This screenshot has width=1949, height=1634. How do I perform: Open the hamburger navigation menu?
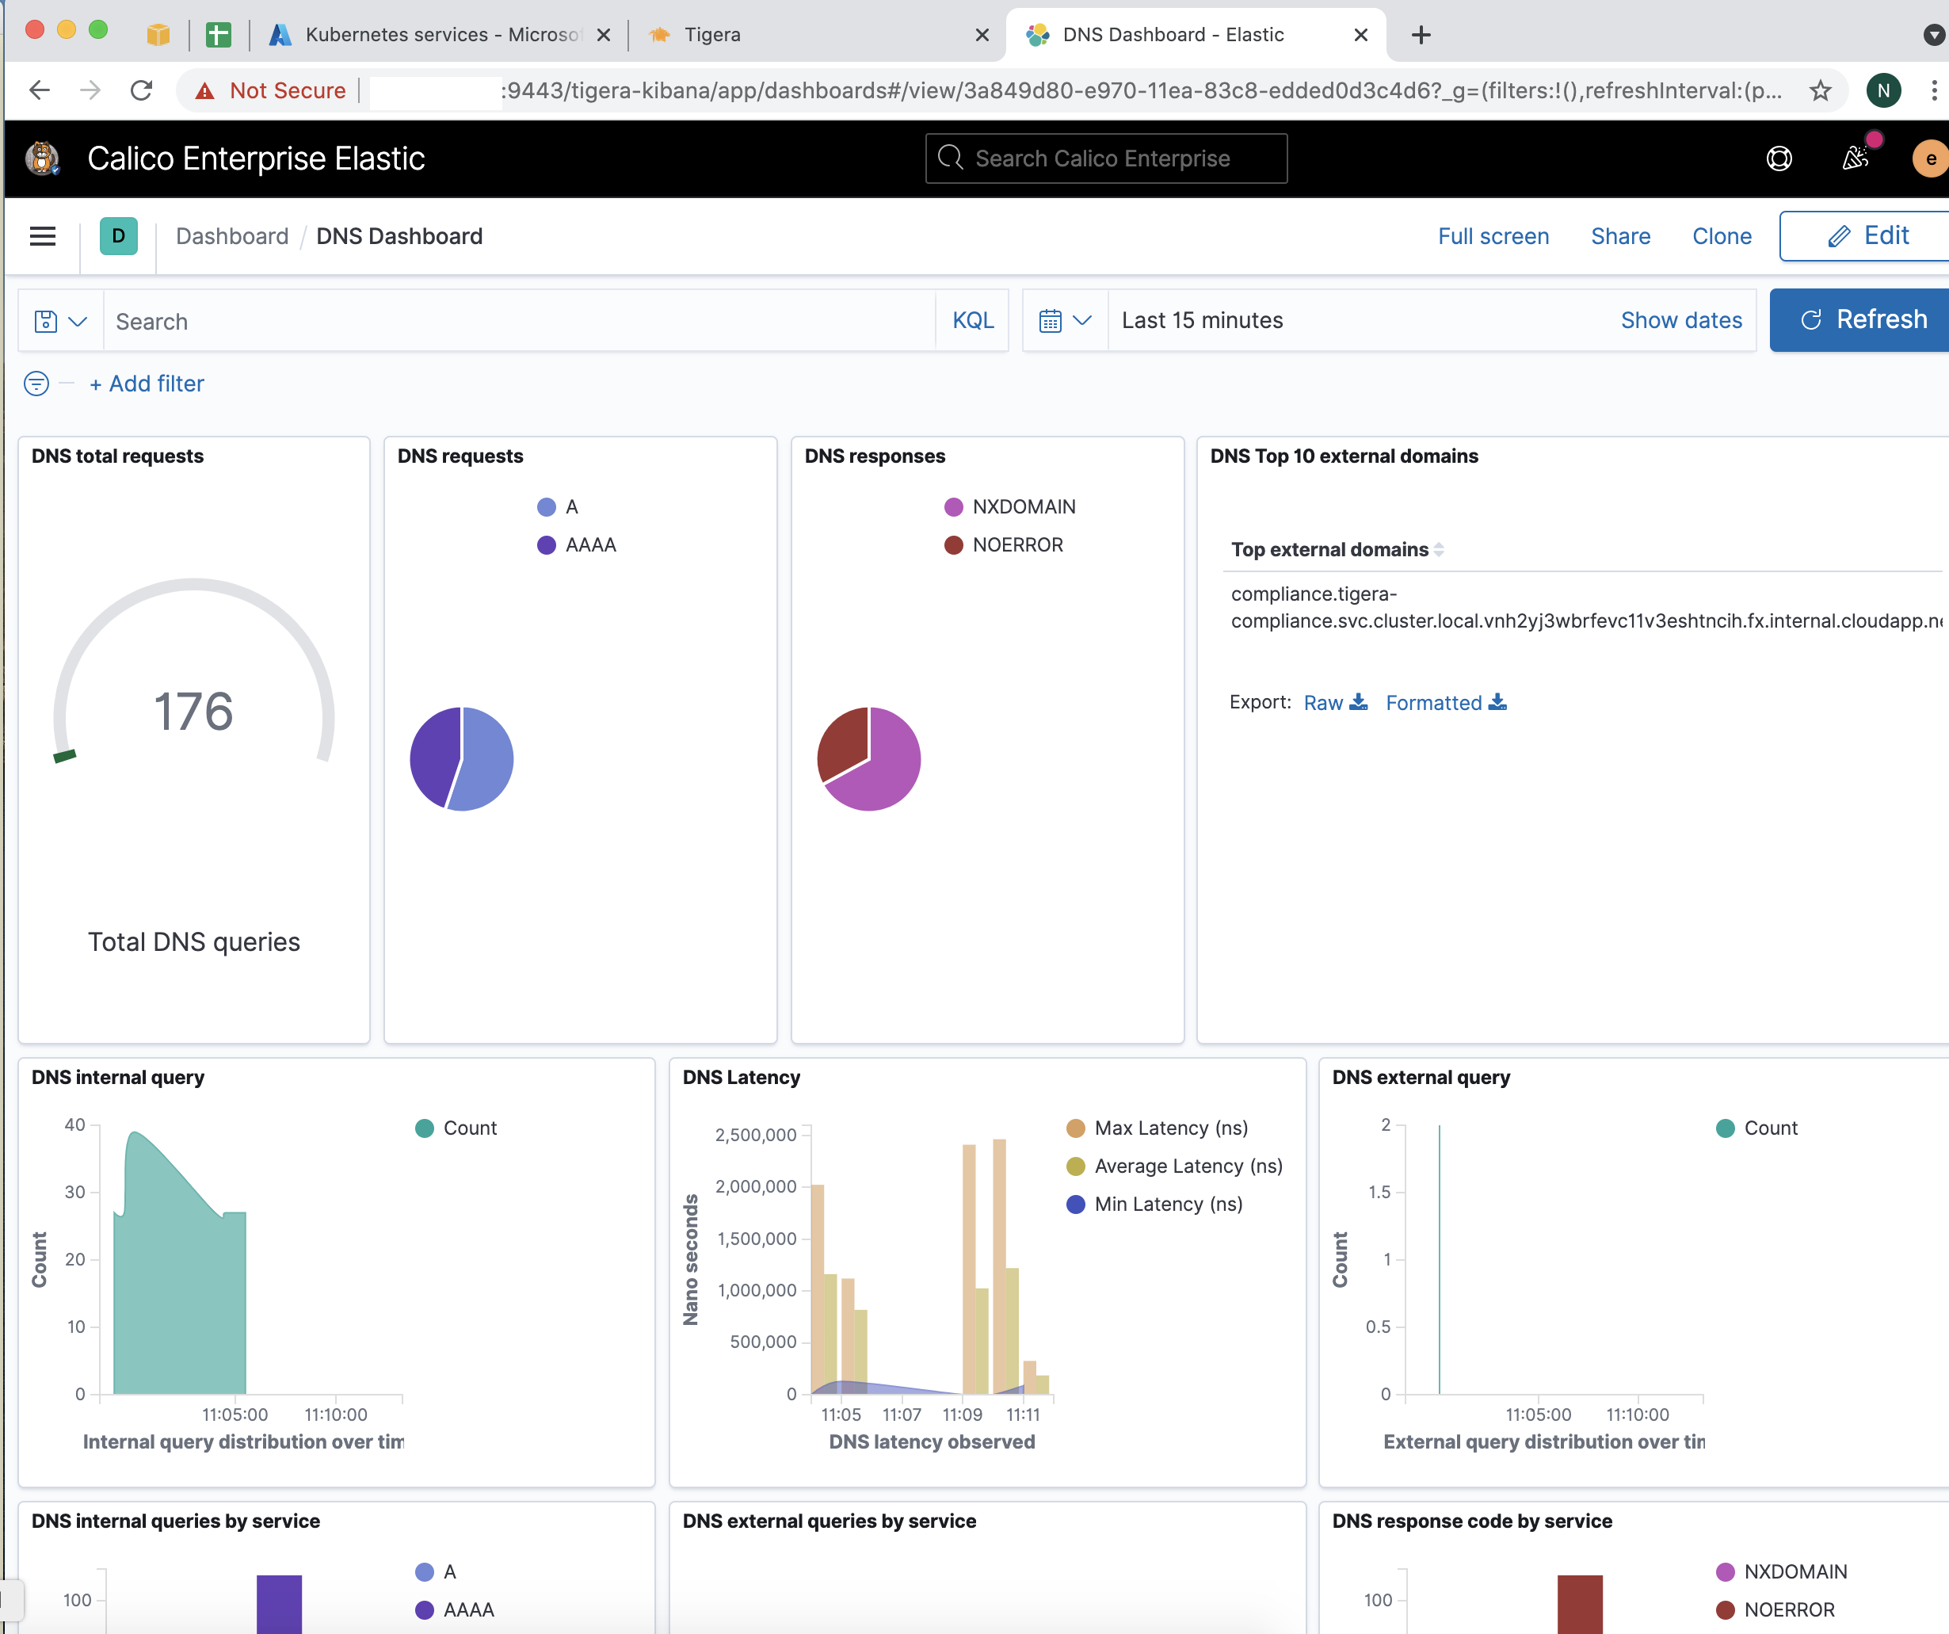[43, 236]
